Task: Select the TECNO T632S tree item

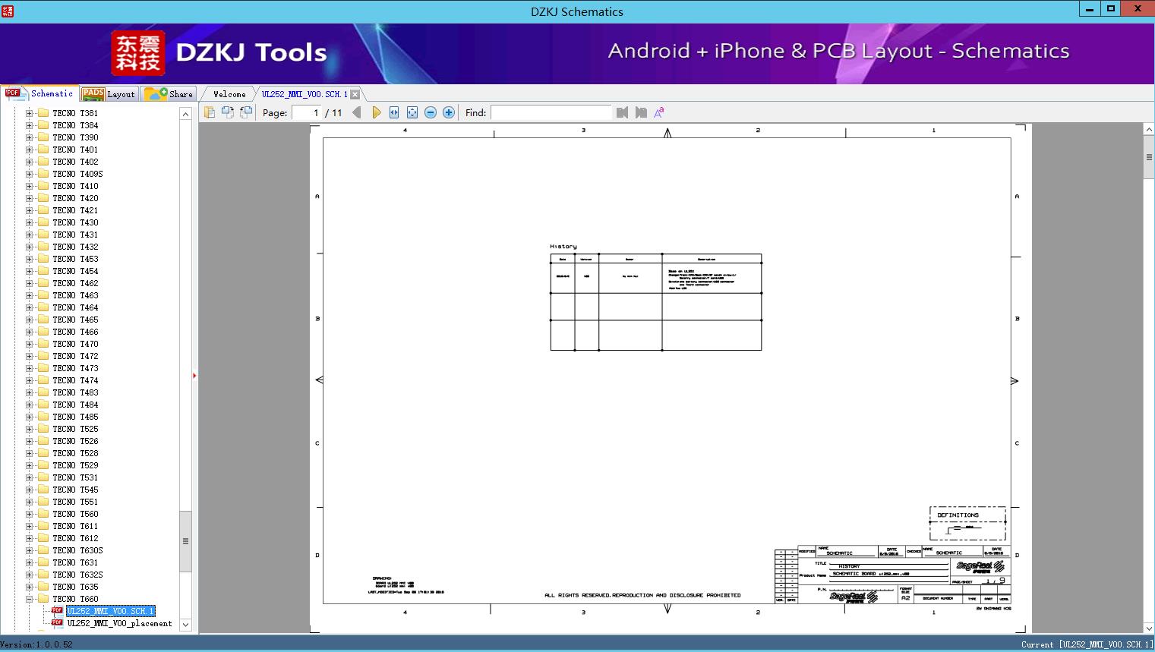Action: 77,575
